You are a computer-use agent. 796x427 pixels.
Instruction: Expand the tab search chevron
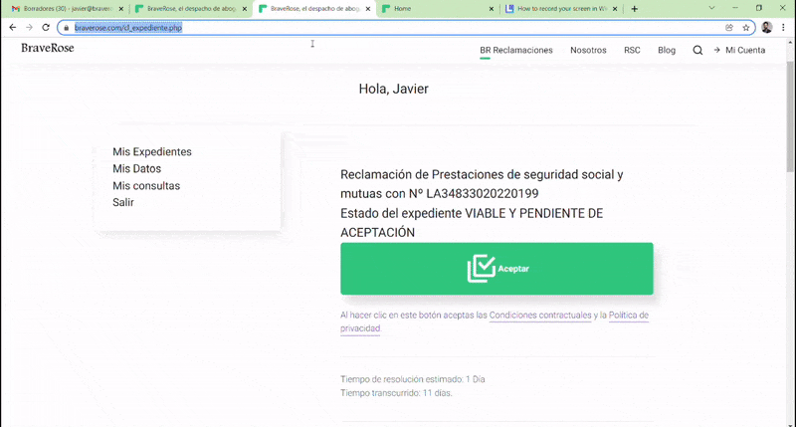(711, 8)
